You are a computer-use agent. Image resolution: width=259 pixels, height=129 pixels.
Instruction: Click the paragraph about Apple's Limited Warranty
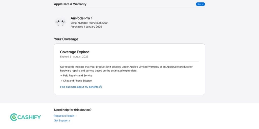(126, 69)
